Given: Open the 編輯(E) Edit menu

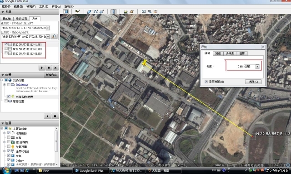Looking at the screenshot, I should click(18, 6).
